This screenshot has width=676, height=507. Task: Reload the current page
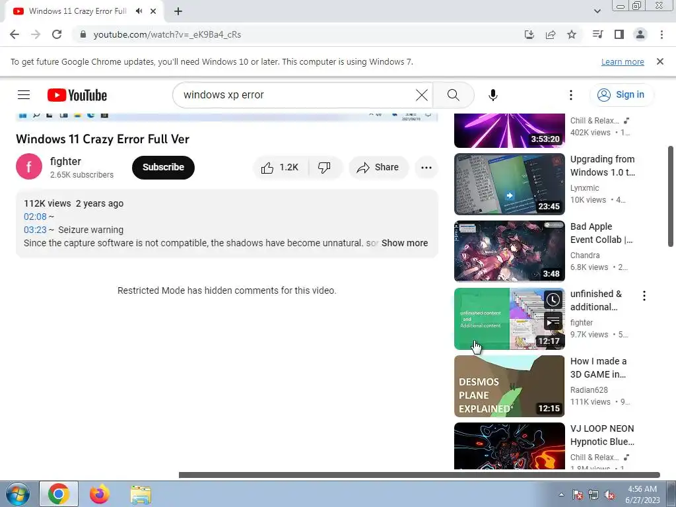pos(57,34)
